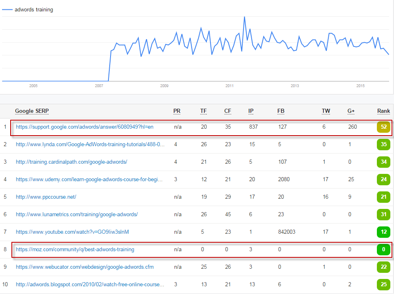Sort by the G+ column header
The height and width of the screenshot is (294, 394).
coord(351,111)
